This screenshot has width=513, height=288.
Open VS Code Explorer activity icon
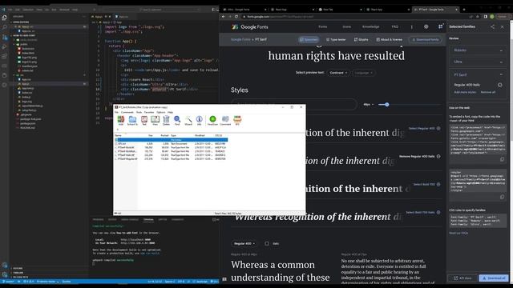click(x=4, y=18)
